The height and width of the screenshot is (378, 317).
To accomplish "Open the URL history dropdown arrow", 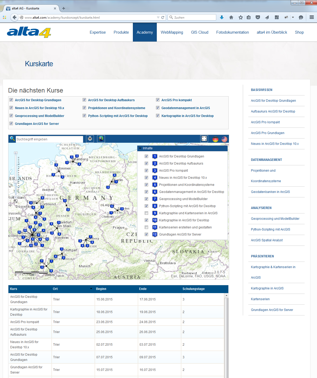I will coord(158,17).
